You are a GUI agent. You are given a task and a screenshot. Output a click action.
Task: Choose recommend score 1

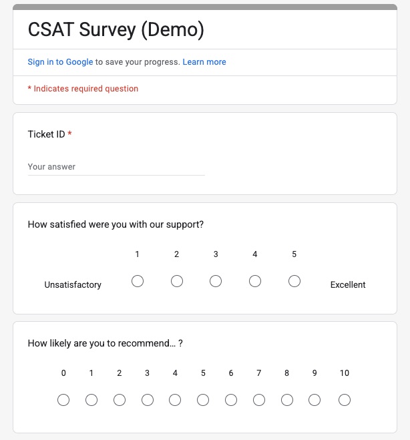[x=91, y=400]
